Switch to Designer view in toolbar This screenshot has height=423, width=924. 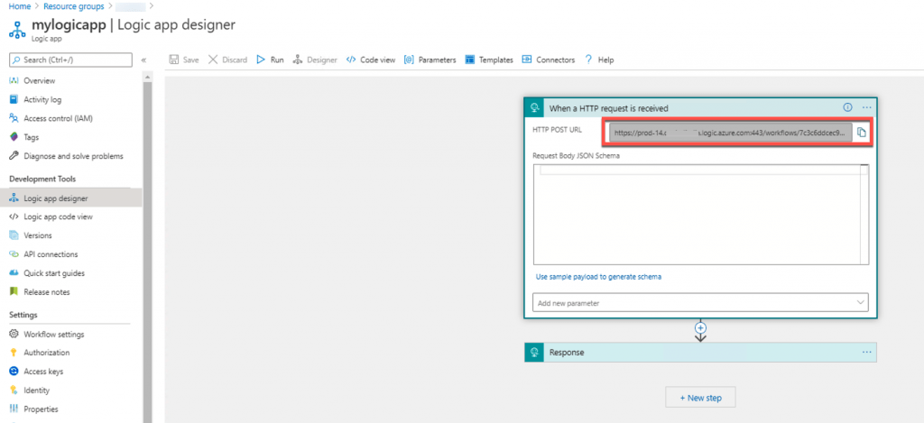pyautogui.click(x=315, y=60)
